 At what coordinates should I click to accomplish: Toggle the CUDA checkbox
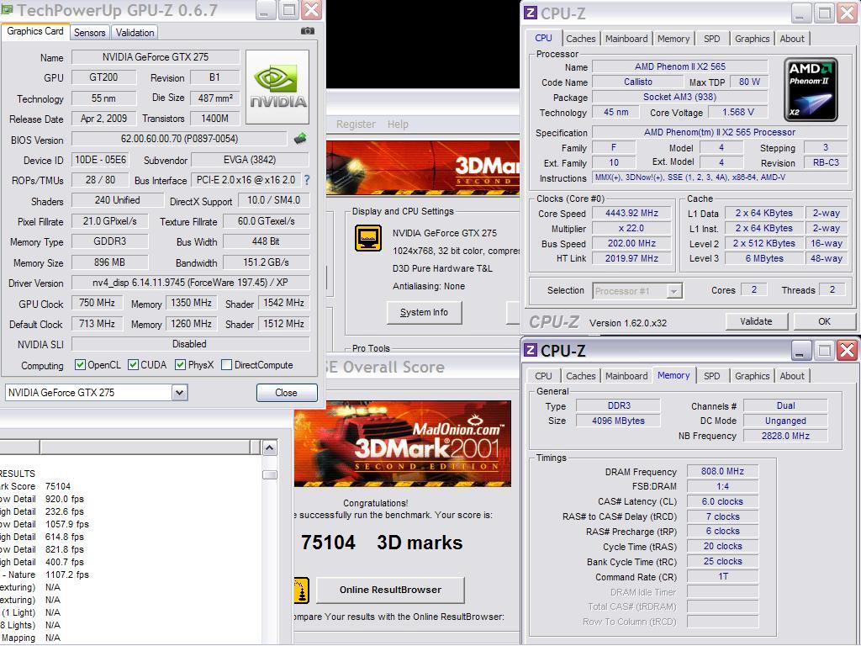(133, 365)
